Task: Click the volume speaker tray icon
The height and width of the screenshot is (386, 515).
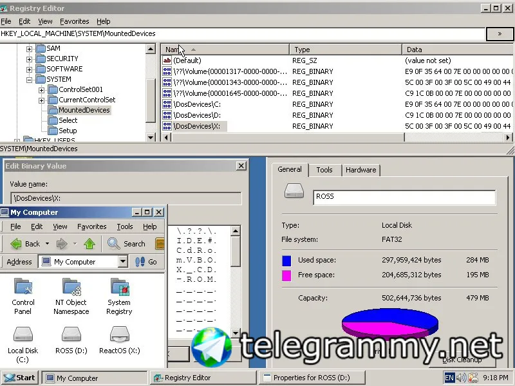Action: pyautogui.click(x=461, y=378)
